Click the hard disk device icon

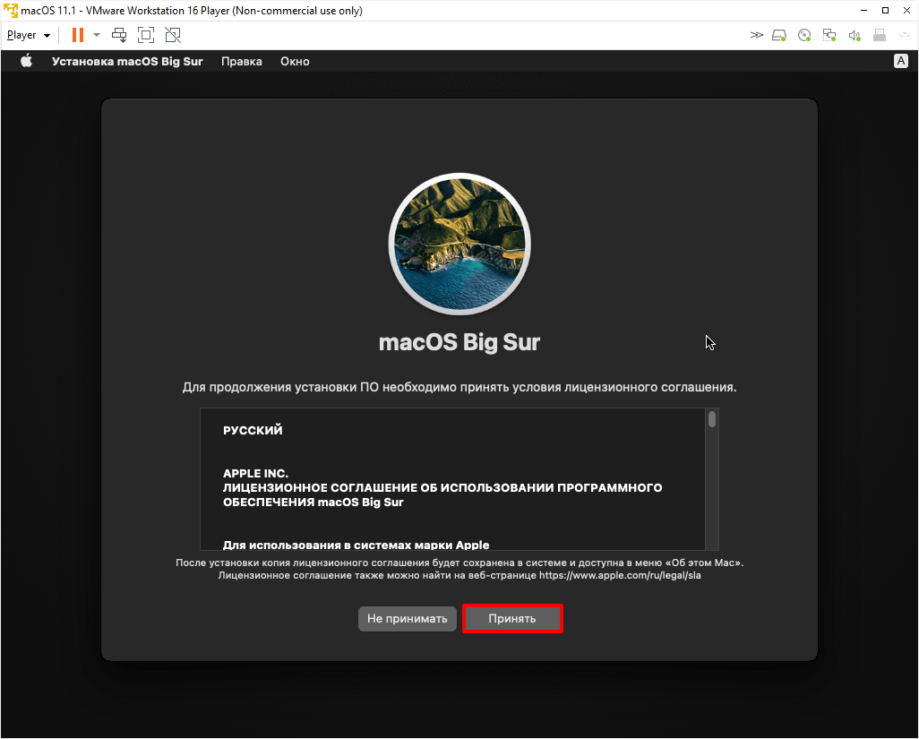(x=779, y=36)
